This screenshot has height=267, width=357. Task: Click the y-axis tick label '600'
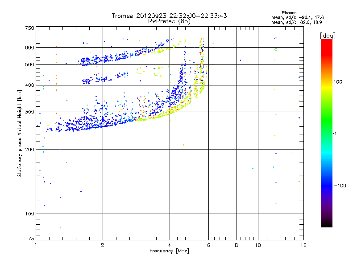[29, 48]
